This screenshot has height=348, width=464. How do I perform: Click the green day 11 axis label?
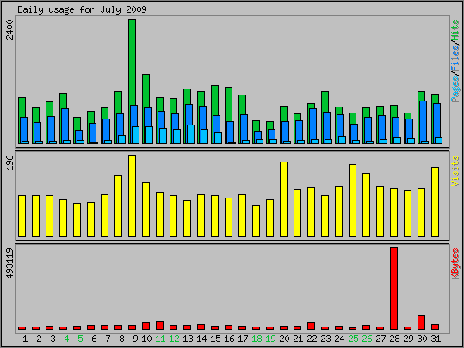click(x=160, y=339)
